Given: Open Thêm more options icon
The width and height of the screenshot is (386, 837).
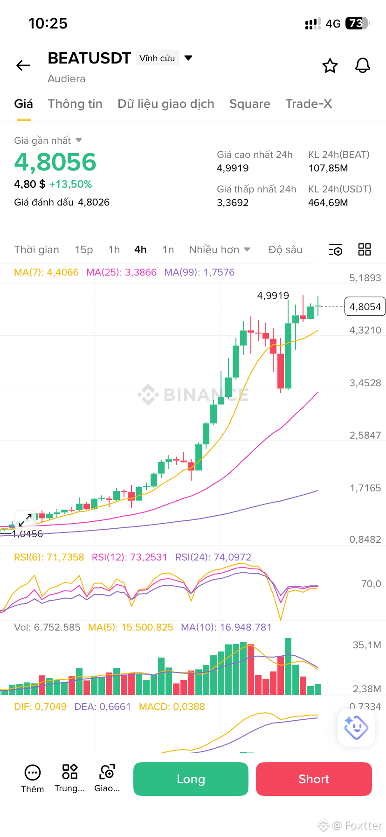Looking at the screenshot, I should coord(33,779).
